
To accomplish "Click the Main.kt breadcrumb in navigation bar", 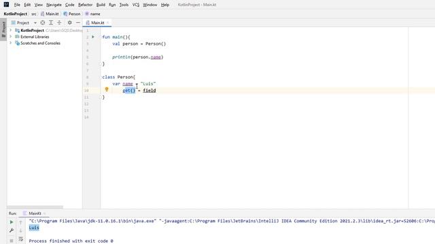I will click(50, 14).
